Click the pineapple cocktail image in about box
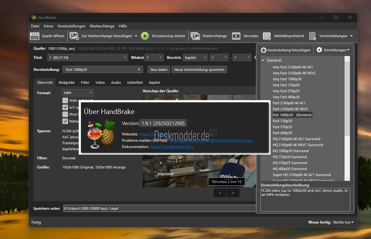Screen dimensions: 371x239 [101, 134]
